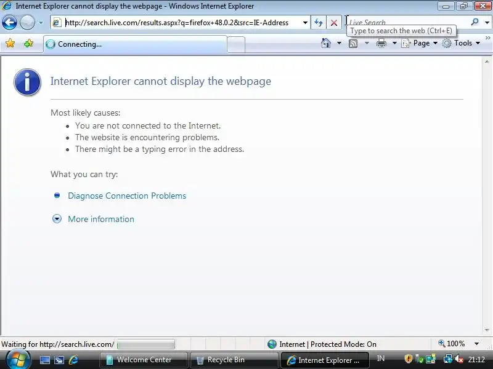The height and width of the screenshot is (369, 493).
Task: Click the 21:12 system clock
Action: (x=476, y=359)
